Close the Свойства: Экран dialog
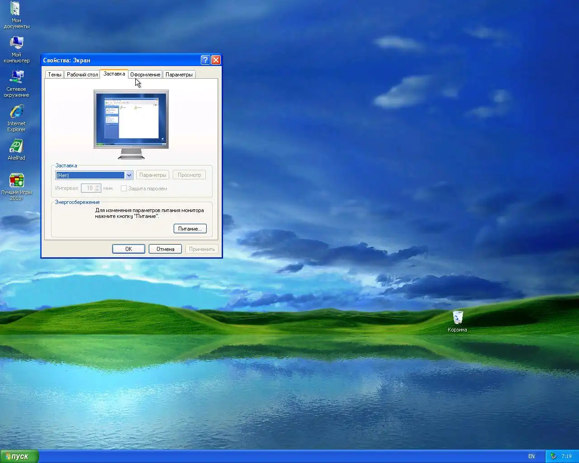 [x=216, y=60]
